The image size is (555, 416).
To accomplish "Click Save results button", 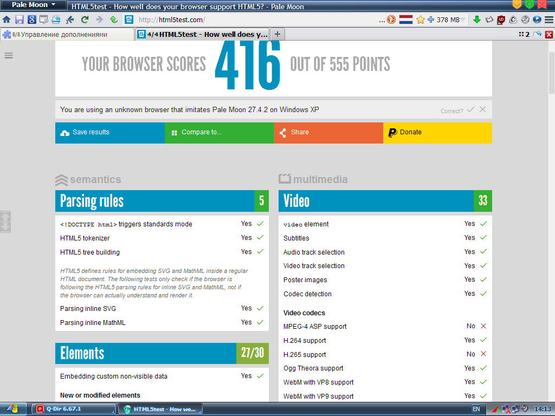I will (109, 133).
